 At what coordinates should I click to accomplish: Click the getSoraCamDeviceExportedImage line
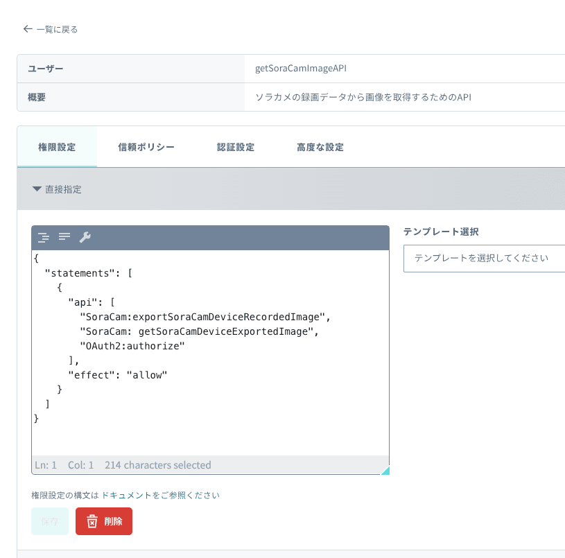click(199, 331)
